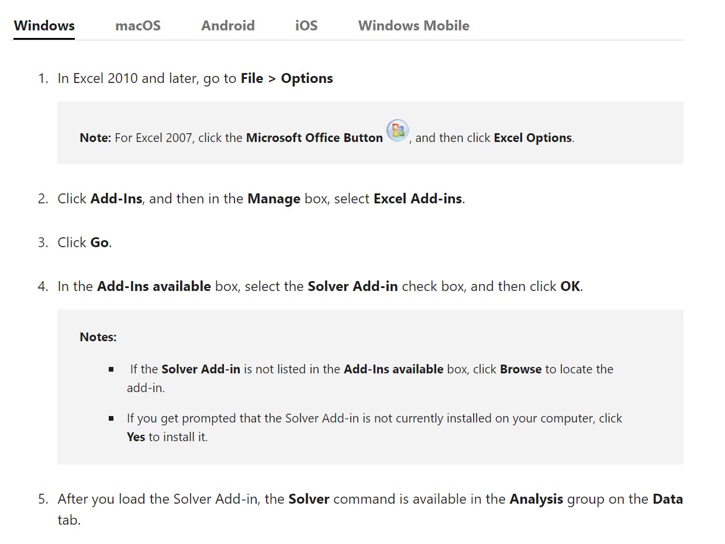Click the bold Browse text
725x544 pixels.
[521, 369]
